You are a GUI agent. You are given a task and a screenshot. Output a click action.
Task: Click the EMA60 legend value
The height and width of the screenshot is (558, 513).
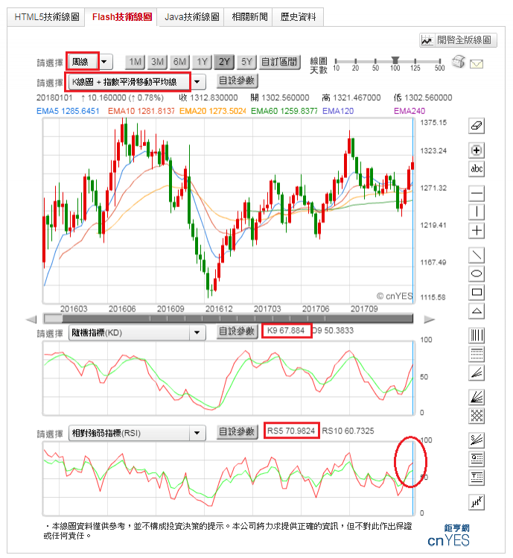coord(284,111)
